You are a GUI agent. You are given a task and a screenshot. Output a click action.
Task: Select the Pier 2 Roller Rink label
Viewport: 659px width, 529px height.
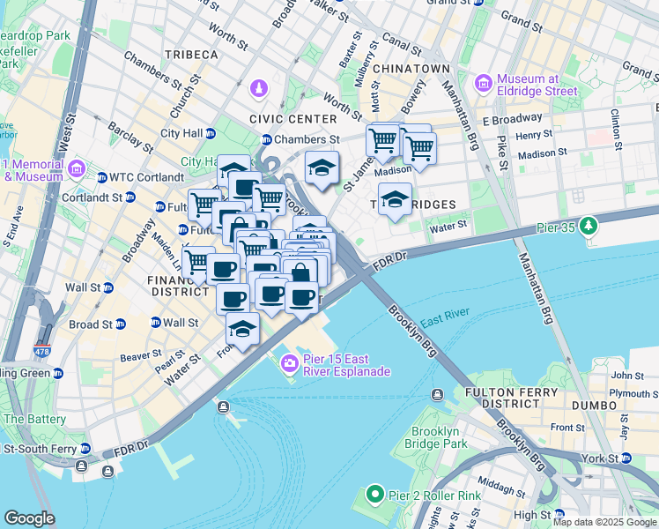coord(434,495)
